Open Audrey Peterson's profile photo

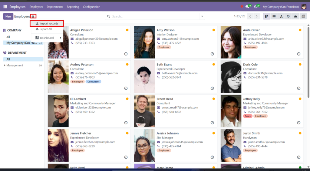(58, 77)
